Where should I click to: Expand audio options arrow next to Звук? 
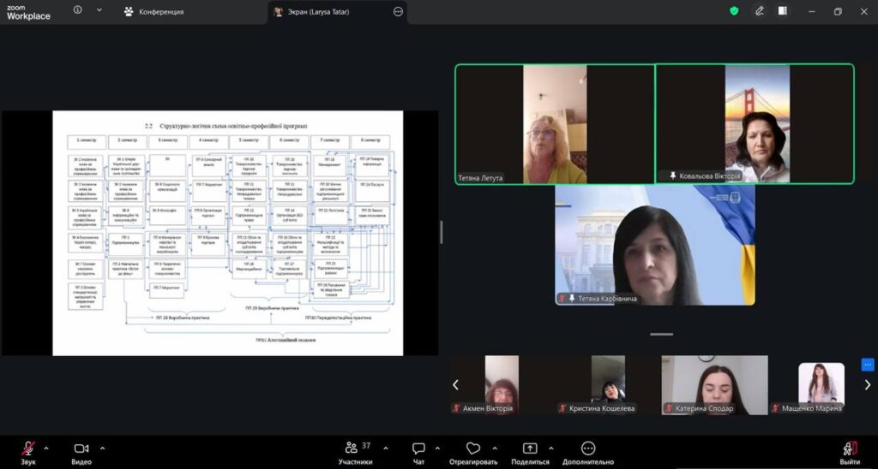(x=46, y=448)
